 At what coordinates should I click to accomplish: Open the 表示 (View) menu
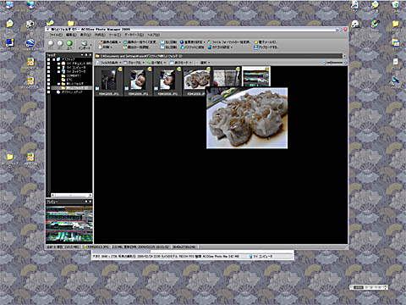click(85, 35)
